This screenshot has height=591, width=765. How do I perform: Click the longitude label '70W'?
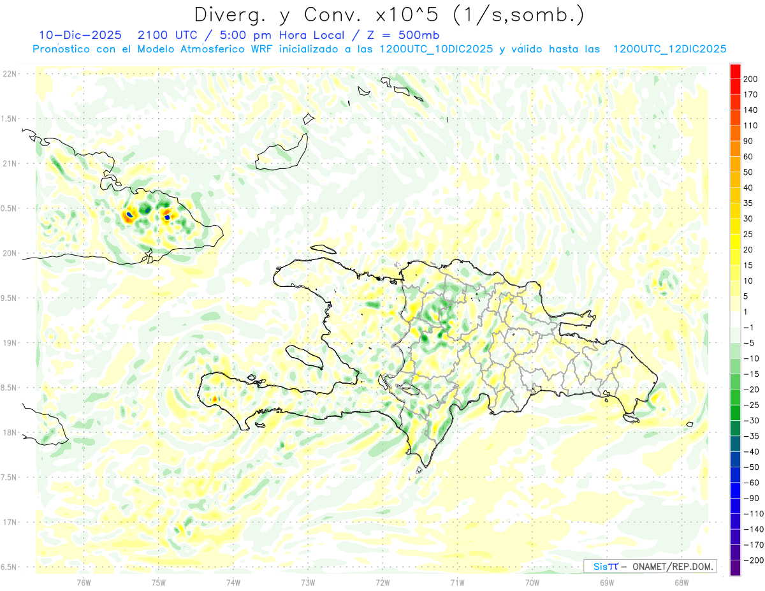(532, 582)
